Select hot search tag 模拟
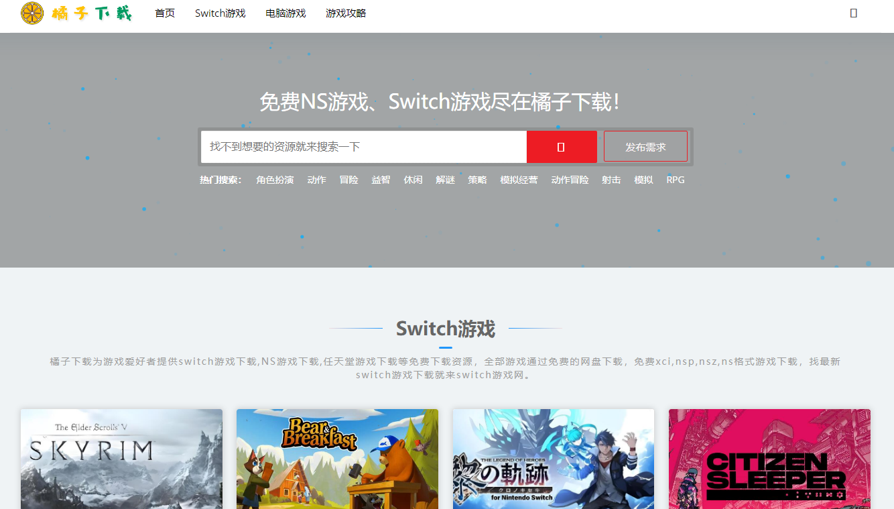This screenshot has width=894, height=509. coord(643,180)
